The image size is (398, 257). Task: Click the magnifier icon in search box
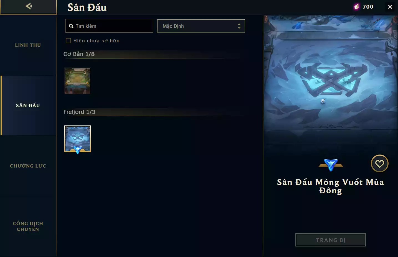(71, 26)
